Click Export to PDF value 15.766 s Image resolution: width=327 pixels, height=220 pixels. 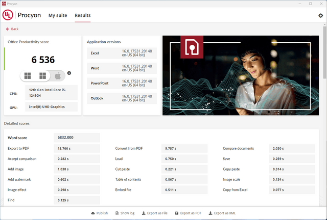(77, 149)
